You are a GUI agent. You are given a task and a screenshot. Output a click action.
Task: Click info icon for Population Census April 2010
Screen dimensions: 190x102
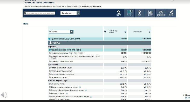click(50, 61)
